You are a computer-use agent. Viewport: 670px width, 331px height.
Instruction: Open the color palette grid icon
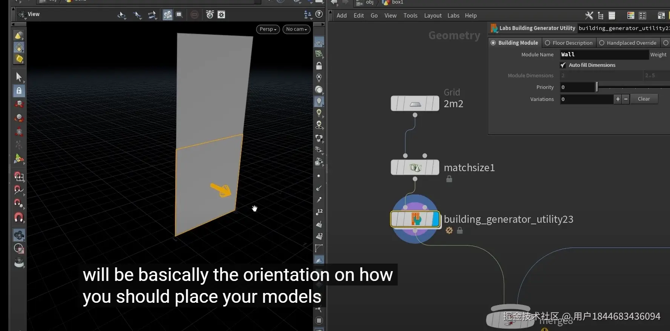tap(631, 15)
